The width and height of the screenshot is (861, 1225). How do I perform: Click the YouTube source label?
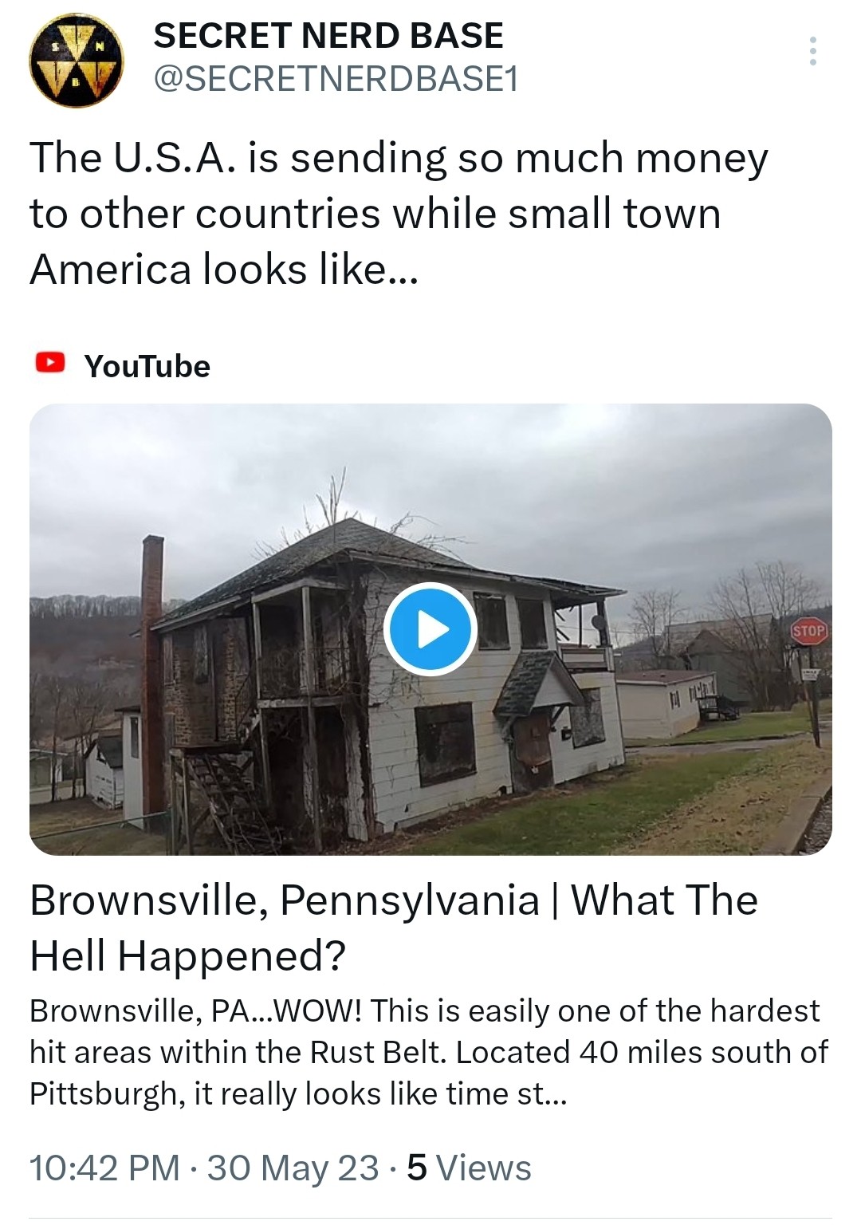tap(147, 366)
